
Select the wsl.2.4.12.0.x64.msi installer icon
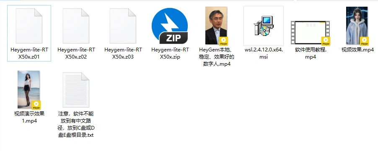pyautogui.click(x=264, y=26)
